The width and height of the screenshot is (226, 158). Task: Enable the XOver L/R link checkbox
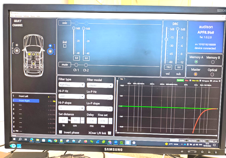(x=110, y=133)
